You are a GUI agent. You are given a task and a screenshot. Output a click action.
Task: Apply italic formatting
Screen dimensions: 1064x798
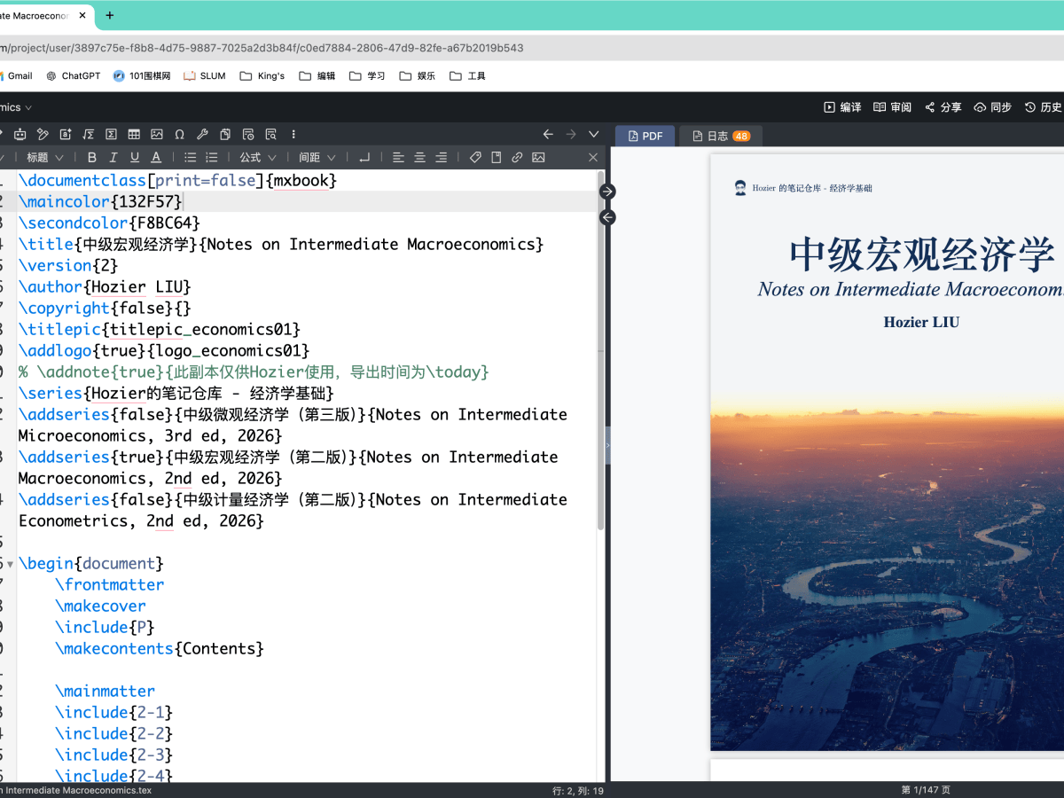(x=113, y=158)
